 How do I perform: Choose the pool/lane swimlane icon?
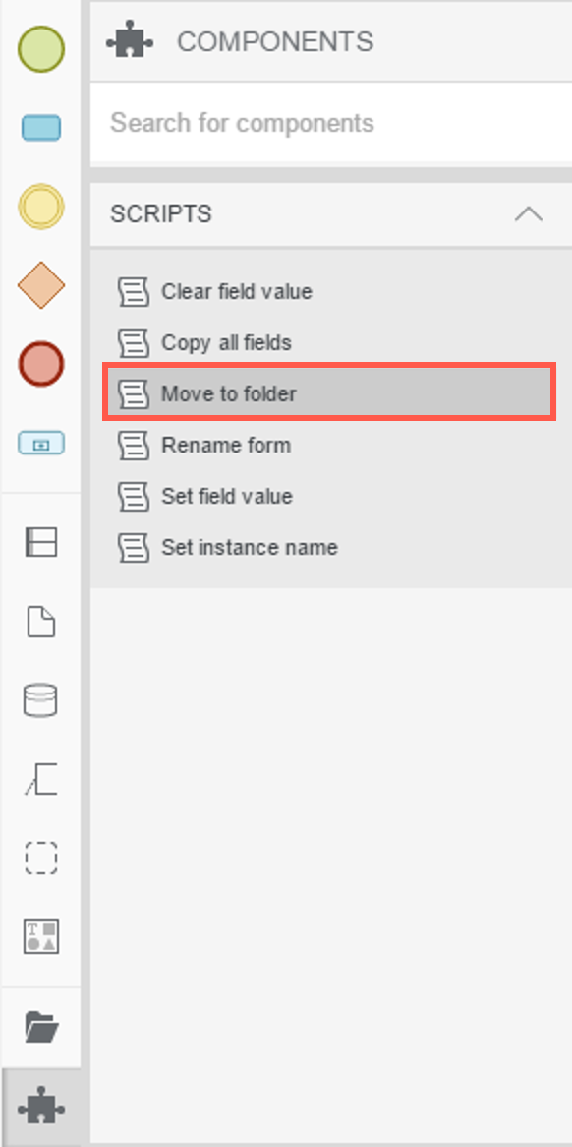(41, 542)
